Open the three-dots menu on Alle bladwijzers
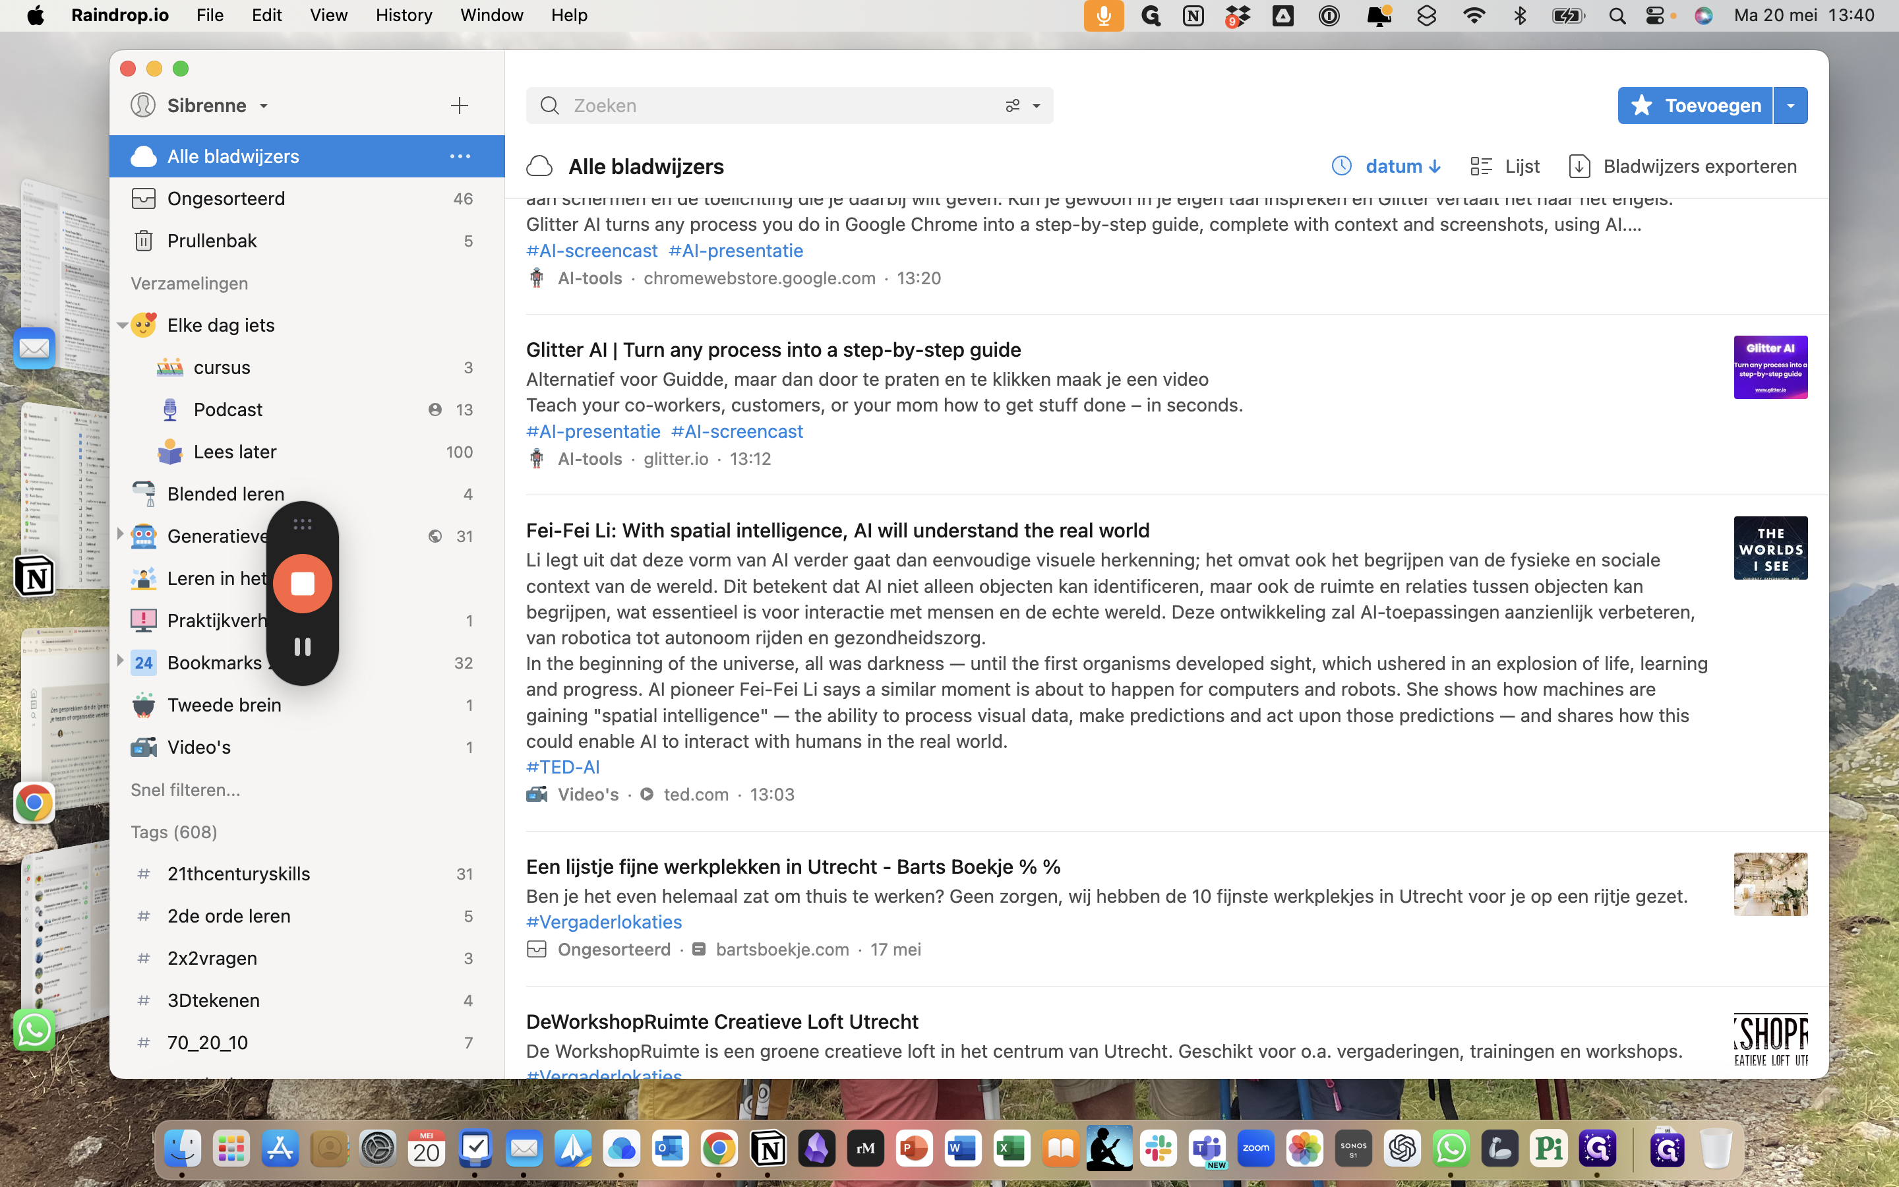 [460, 156]
